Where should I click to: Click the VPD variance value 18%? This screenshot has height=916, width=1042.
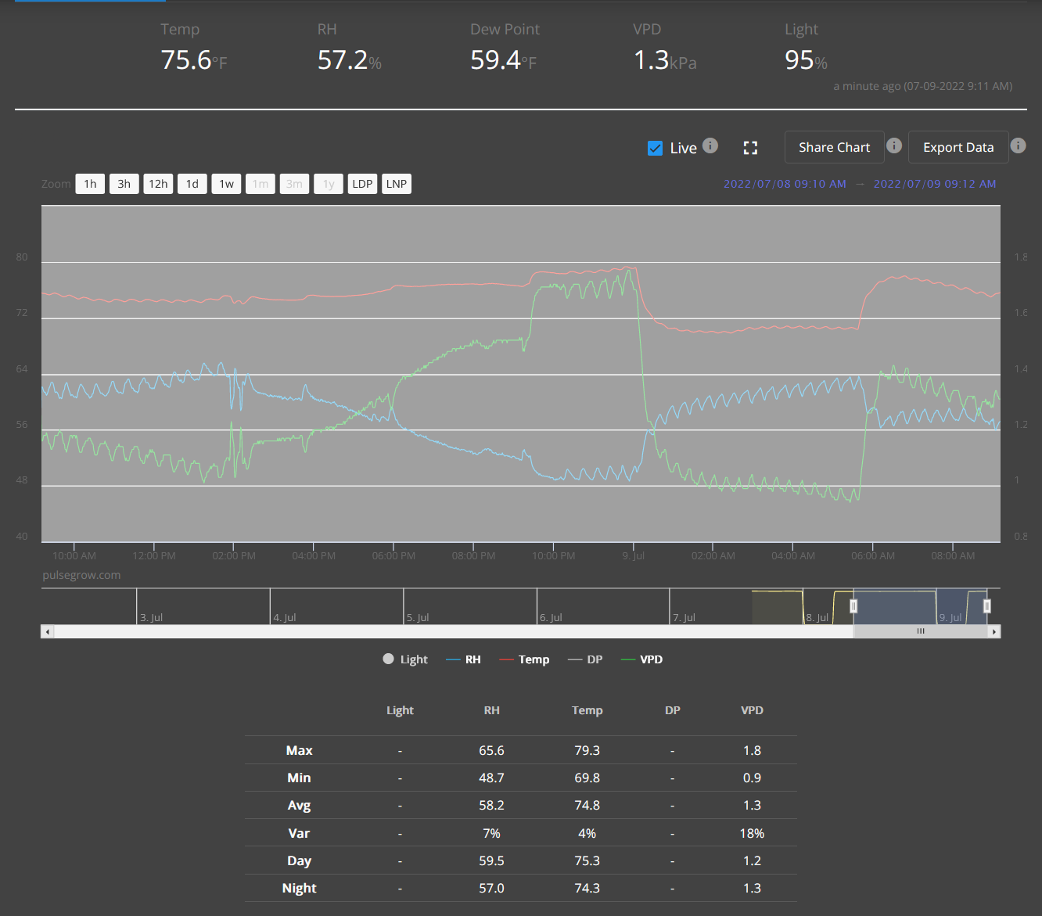tap(752, 833)
